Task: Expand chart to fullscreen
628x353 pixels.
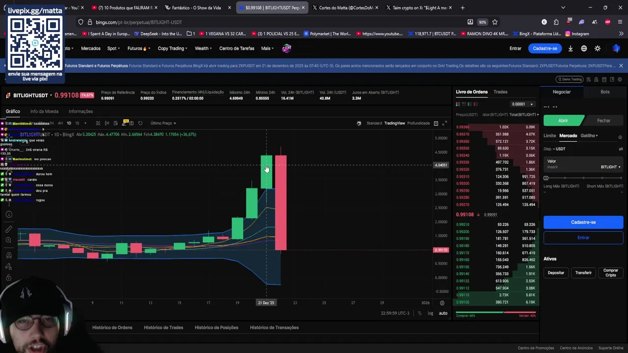Action: point(445,123)
